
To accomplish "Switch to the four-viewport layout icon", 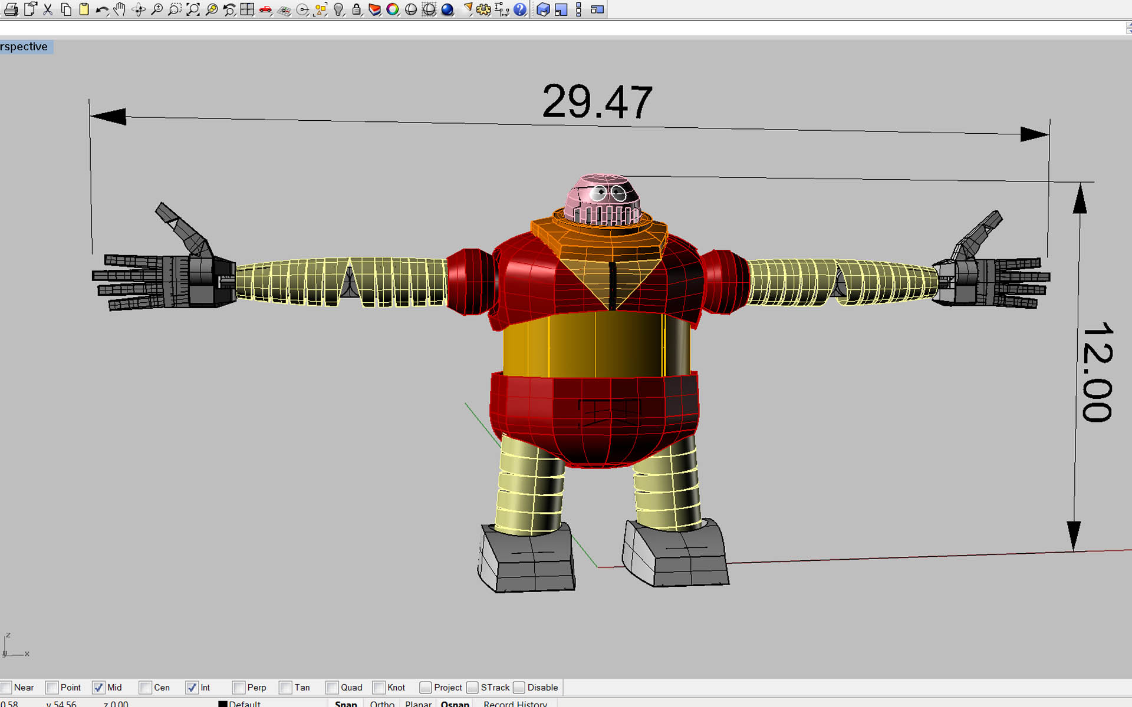I will point(247,9).
